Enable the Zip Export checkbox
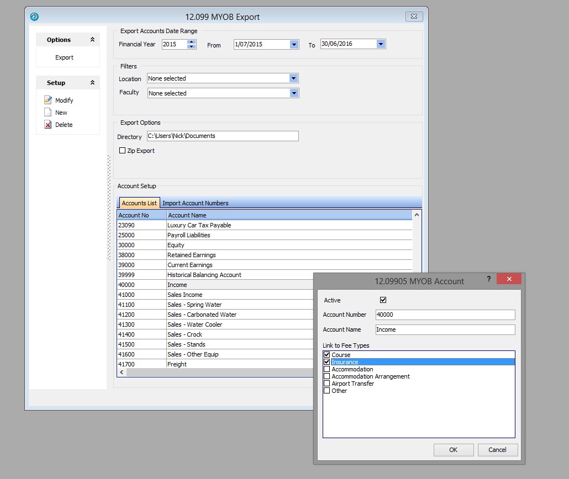569x479 pixels. point(123,151)
